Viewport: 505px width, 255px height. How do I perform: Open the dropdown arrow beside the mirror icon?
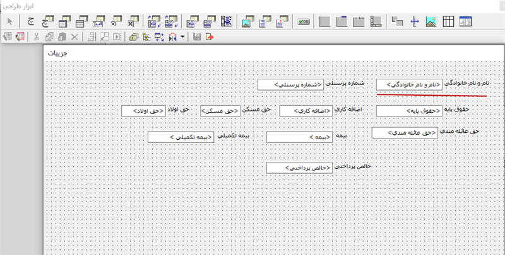(183, 37)
